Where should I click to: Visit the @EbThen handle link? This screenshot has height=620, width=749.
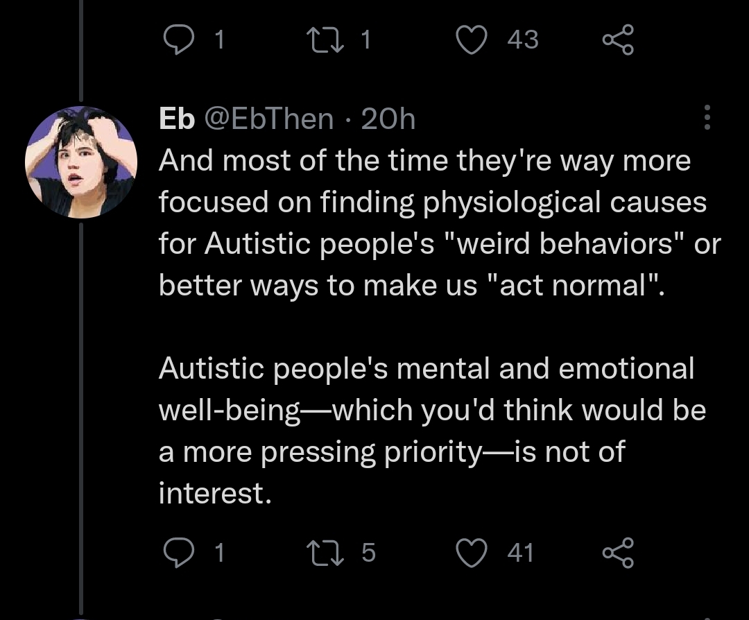coord(268,119)
